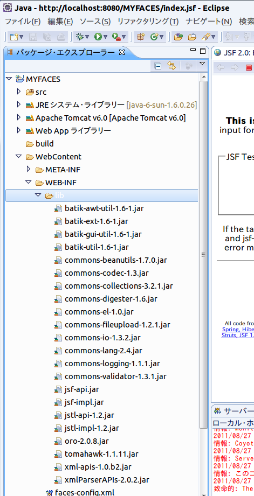Select commons-beanutils-1.7.0.jar

click(x=115, y=260)
